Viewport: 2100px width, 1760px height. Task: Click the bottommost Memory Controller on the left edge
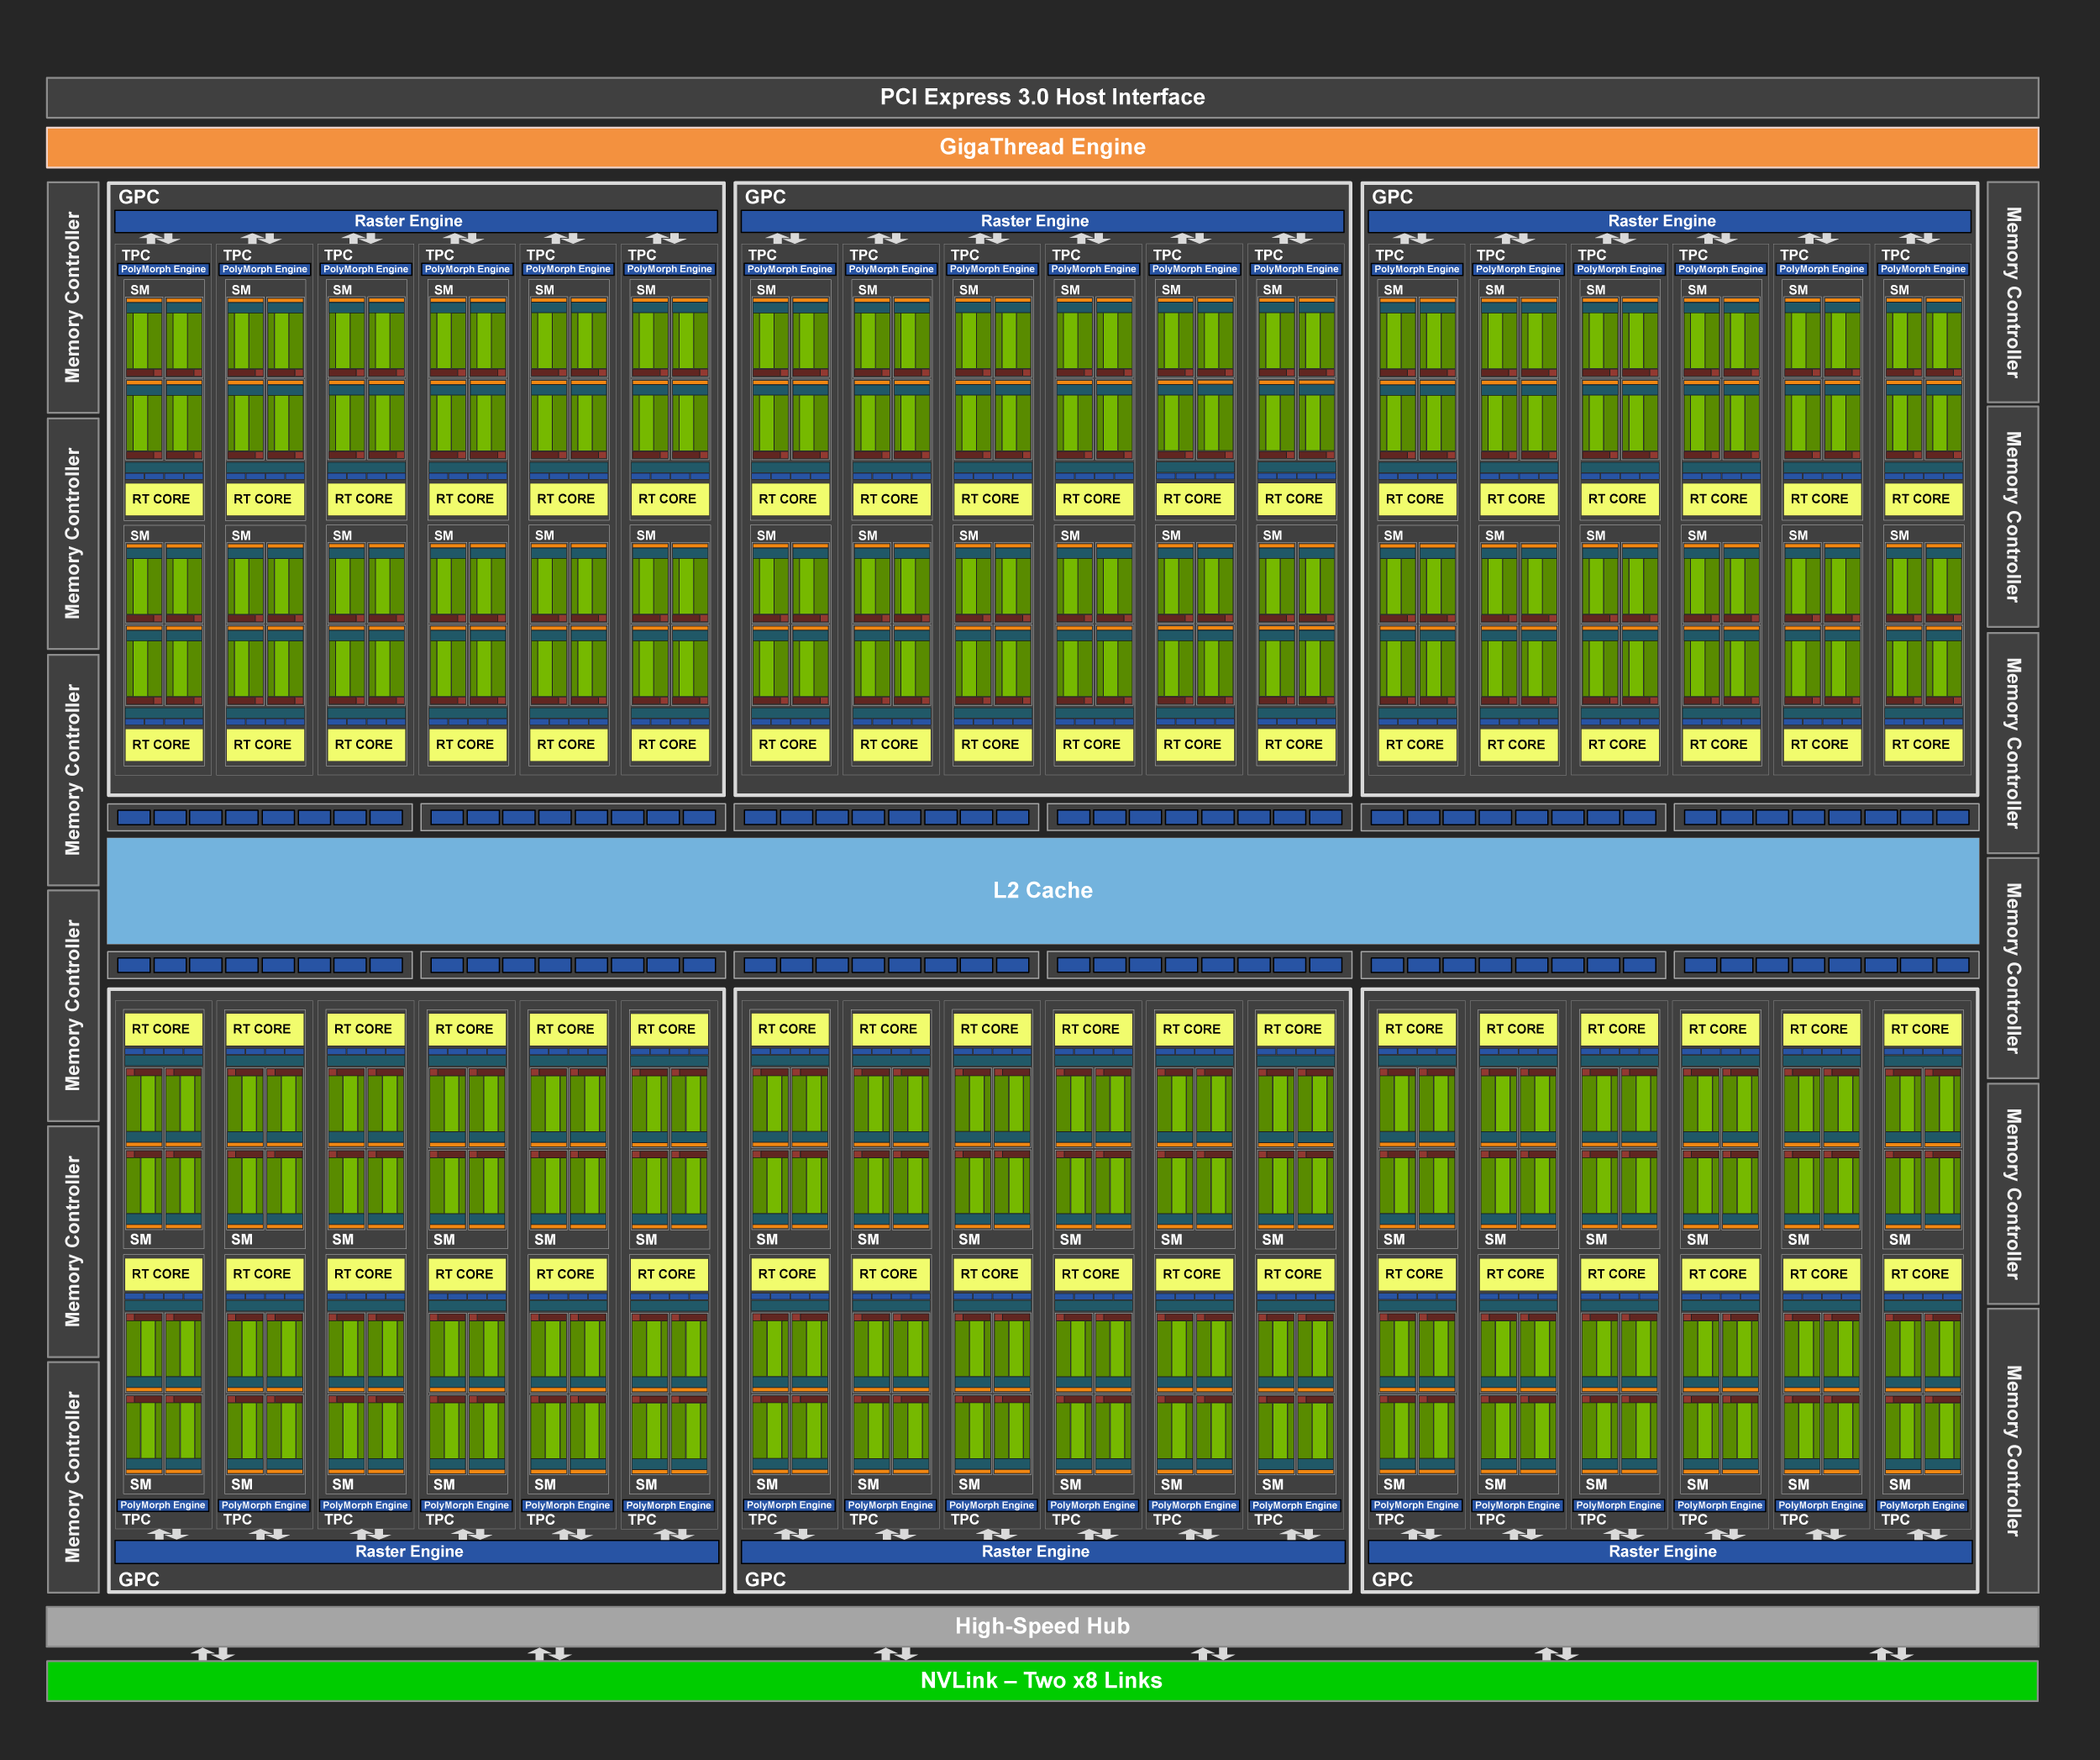pyautogui.click(x=73, y=1477)
